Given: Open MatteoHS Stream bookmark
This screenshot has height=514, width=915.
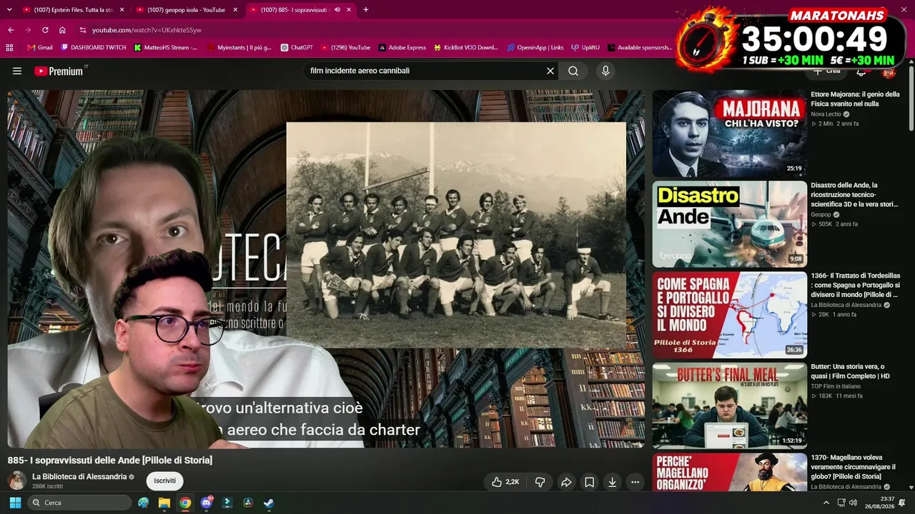Looking at the screenshot, I should pos(166,48).
